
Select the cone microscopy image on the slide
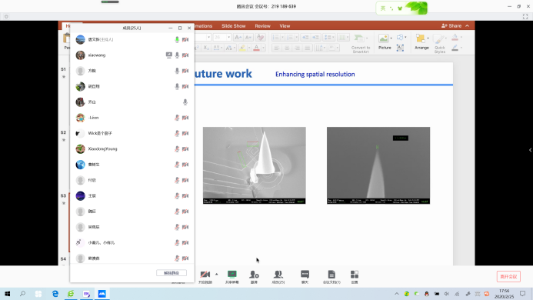click(x=255, y=165)
